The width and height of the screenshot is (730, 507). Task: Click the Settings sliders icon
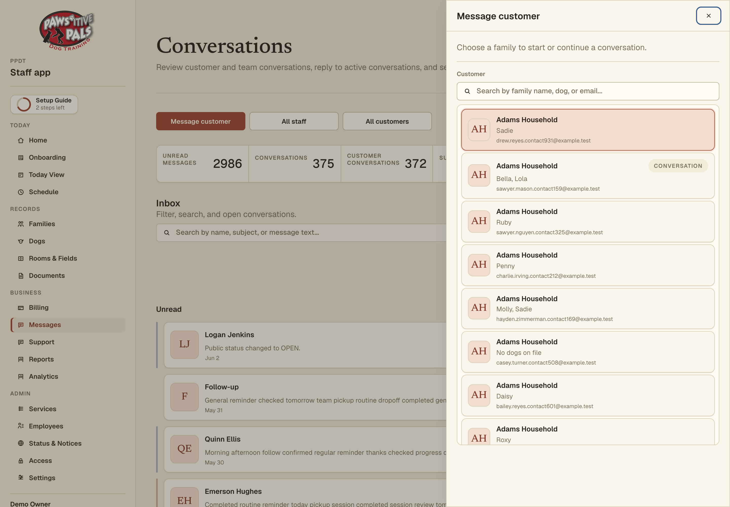(x=21, y=478)
